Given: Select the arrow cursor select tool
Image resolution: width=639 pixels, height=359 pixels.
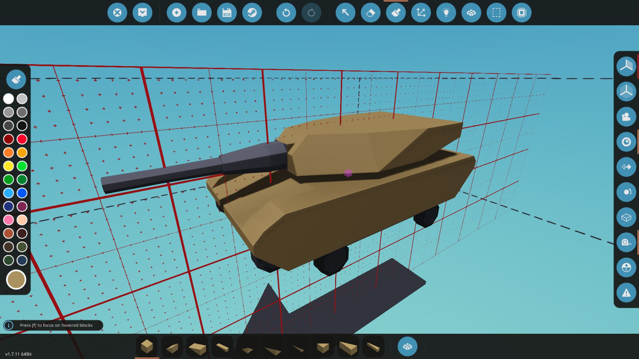Looking at the screenshot, I should tap(345, 13).
